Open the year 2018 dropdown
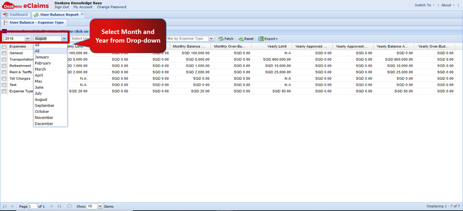 27,38
